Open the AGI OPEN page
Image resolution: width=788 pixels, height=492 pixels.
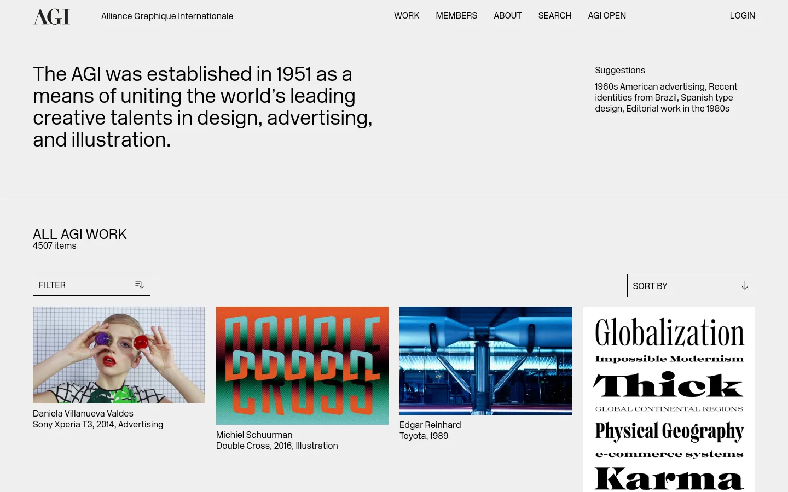[x=607, y=16]
